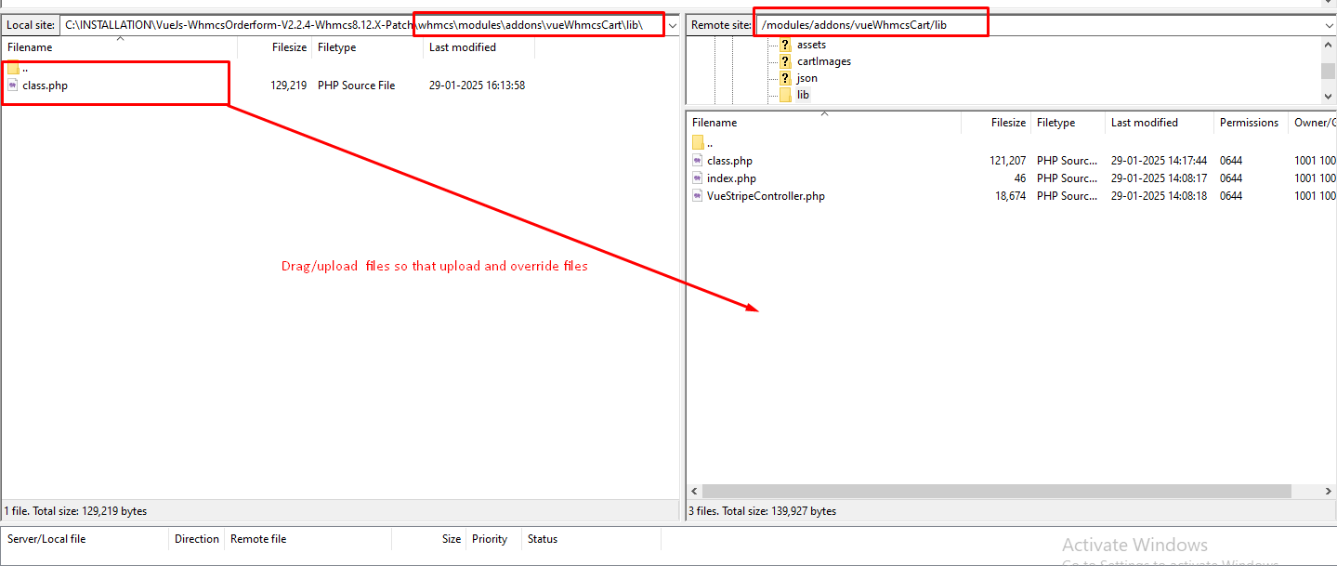This screenshot has width=1337, height=566.
Task: Click parent folder icon in remote file list
Action: coord(699,143)
